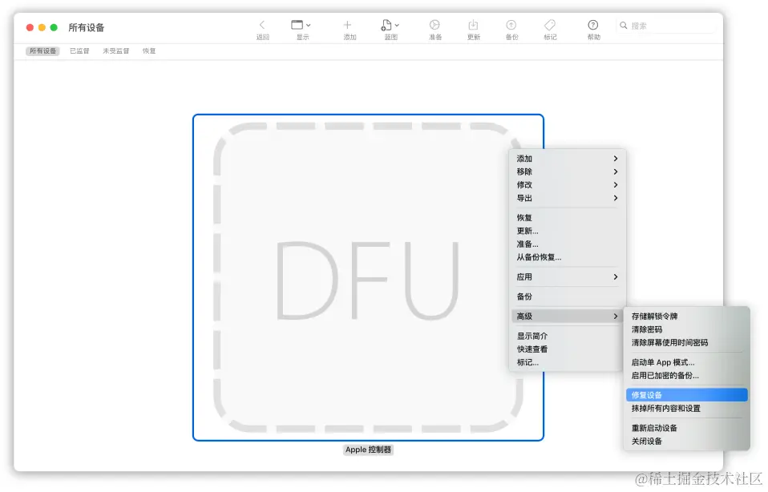768x492 pixels.
Task: Click the 更新 (Update) toolbar icon
Action: 473,26
